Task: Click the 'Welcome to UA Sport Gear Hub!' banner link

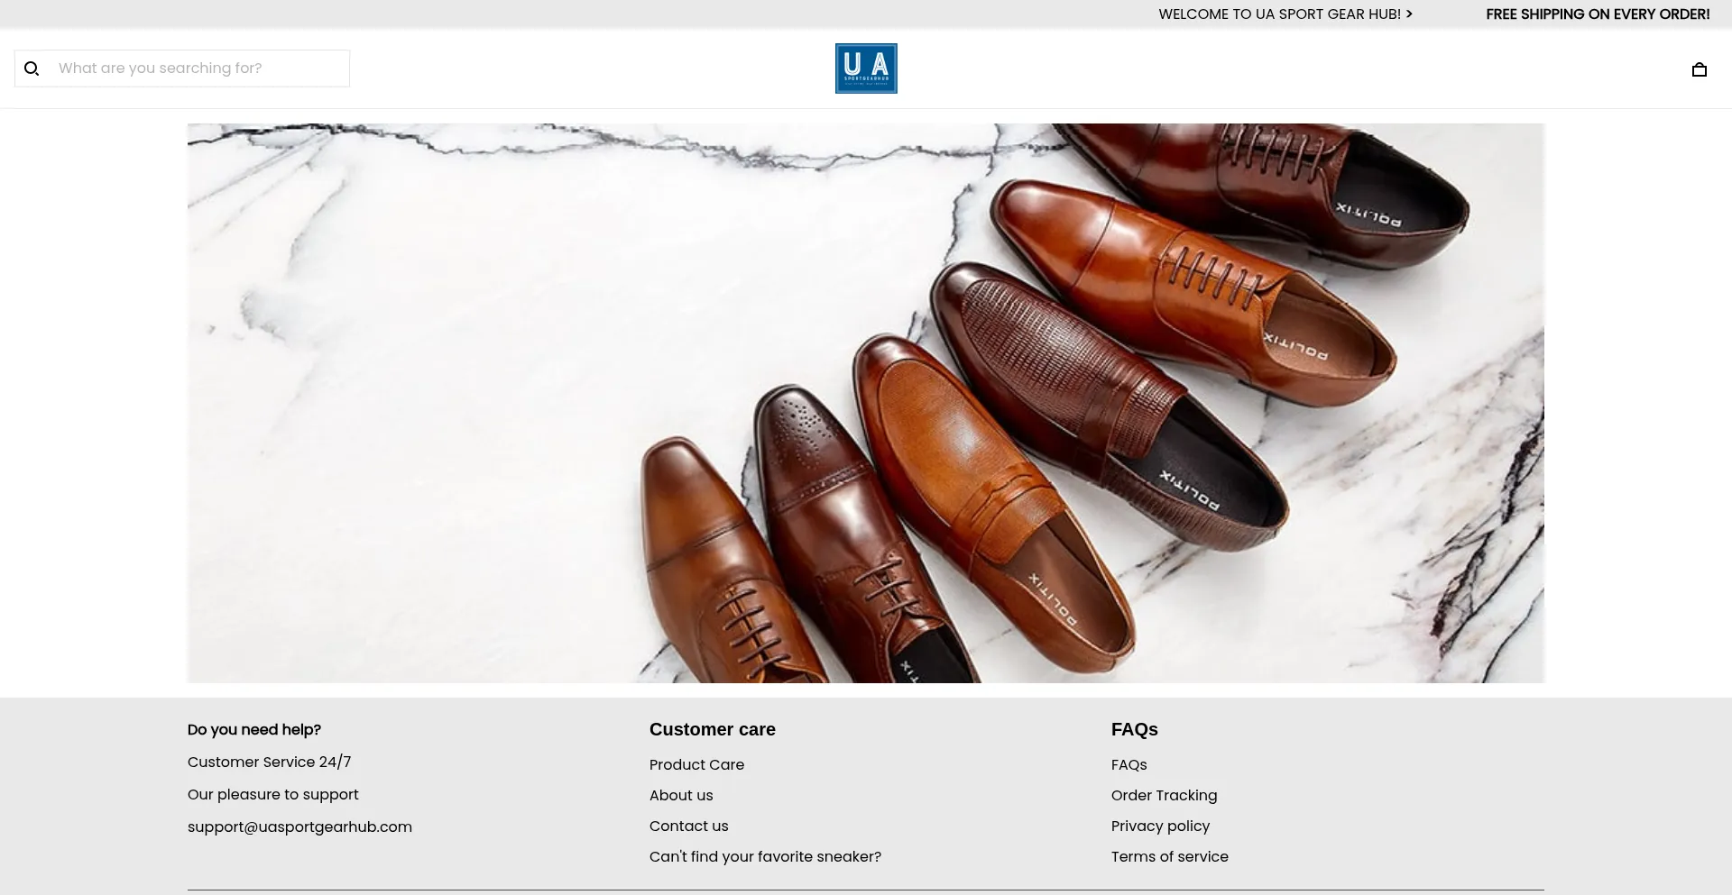Action: click(x=1285, y=14)
